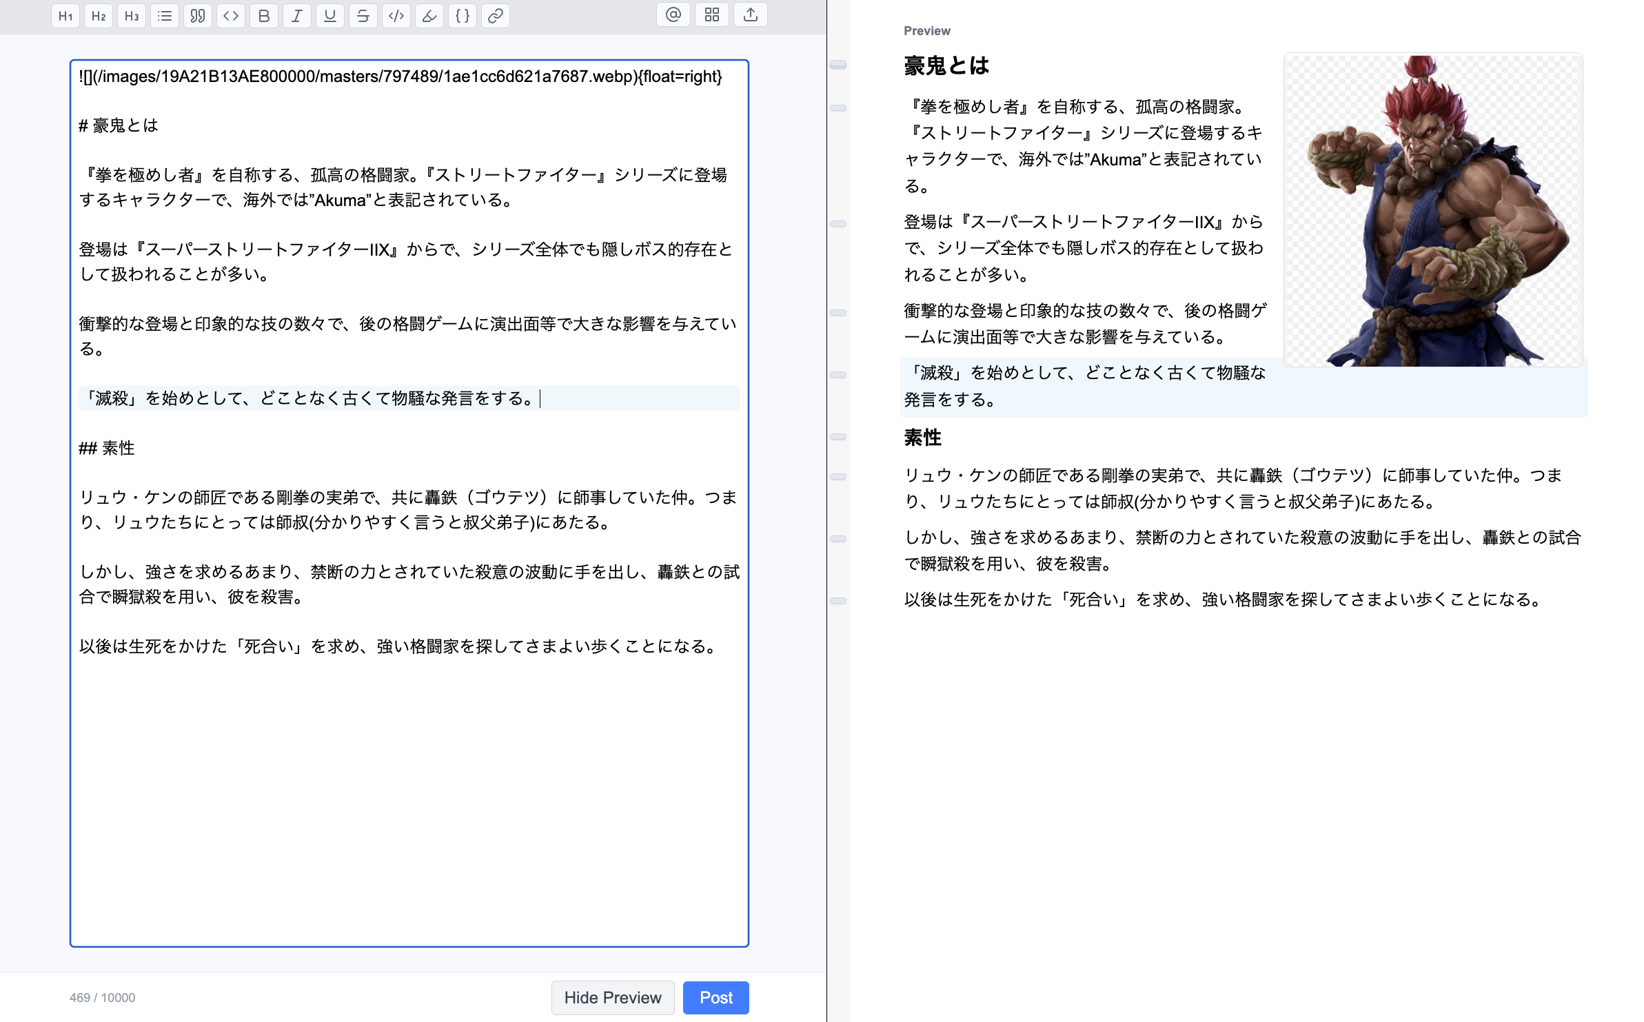Insert a bulleted list
This screenshot has height=1022, width=1644.
[165, 15]
